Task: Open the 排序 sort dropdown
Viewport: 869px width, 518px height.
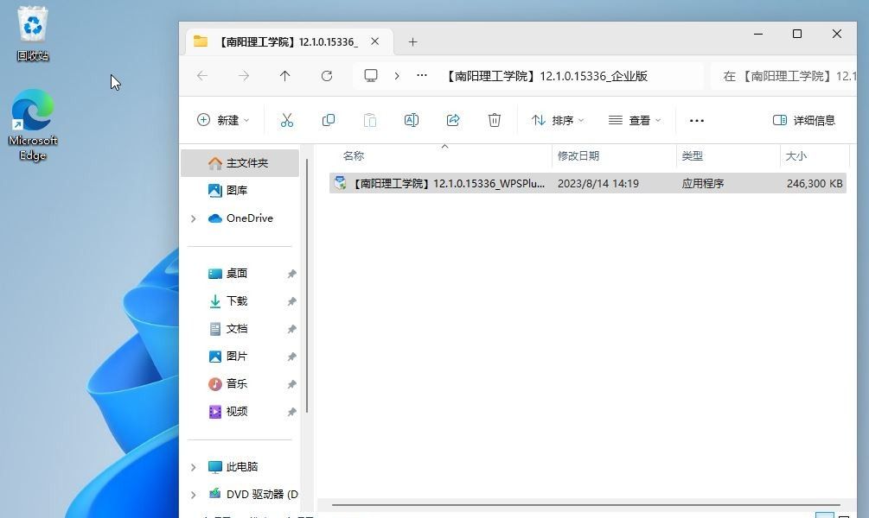Action: coord(558,120)
